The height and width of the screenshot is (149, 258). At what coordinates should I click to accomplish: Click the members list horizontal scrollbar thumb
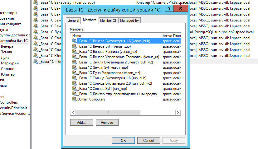(108, 112)
